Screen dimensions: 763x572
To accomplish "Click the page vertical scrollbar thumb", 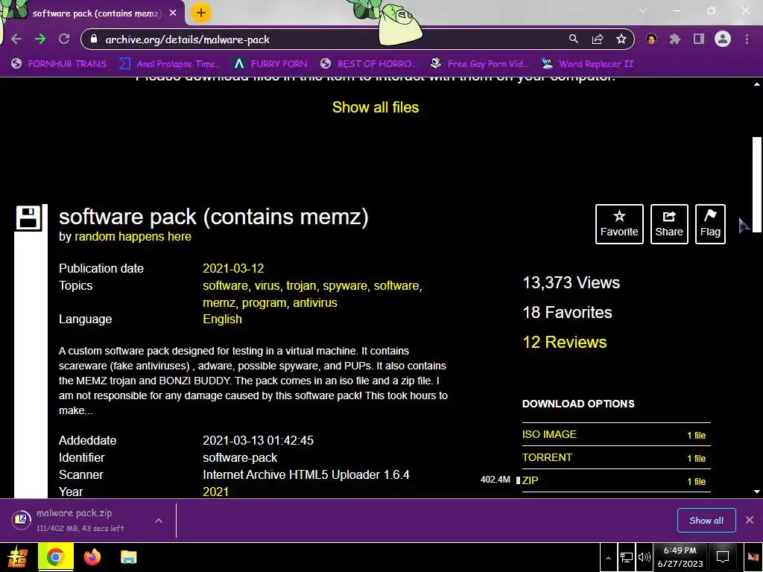I will coord(757,185).
